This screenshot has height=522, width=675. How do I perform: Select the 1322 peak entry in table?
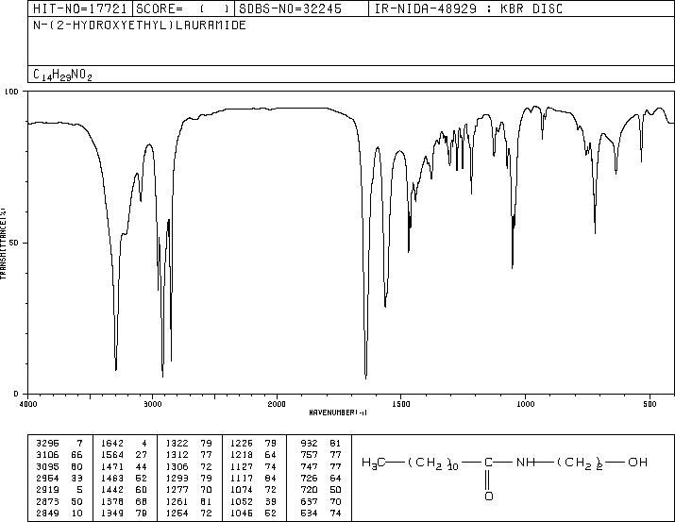point(189,444)
